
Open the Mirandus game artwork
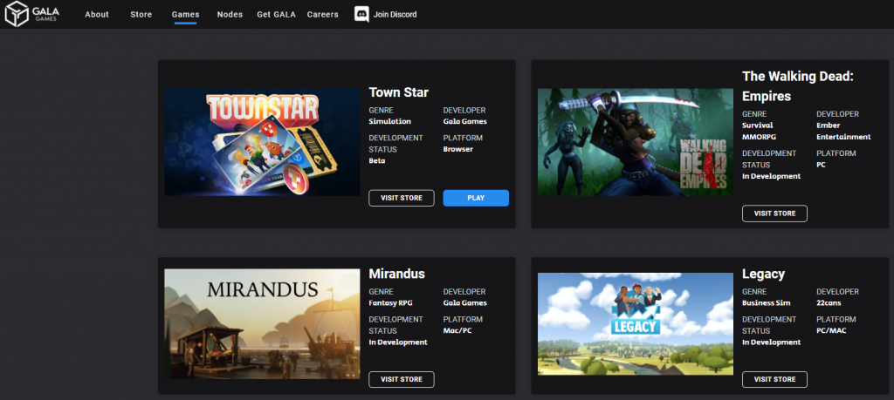coord(262,324)
